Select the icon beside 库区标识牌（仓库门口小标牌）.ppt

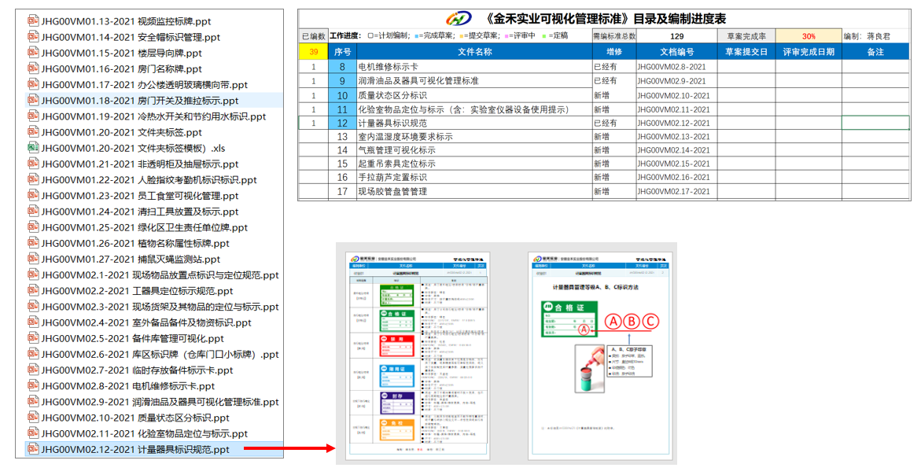[33, 354]
